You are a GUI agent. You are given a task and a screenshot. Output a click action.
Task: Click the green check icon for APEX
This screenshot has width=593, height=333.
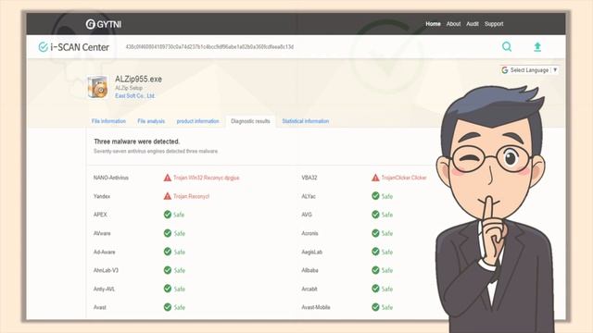(168, 215)
